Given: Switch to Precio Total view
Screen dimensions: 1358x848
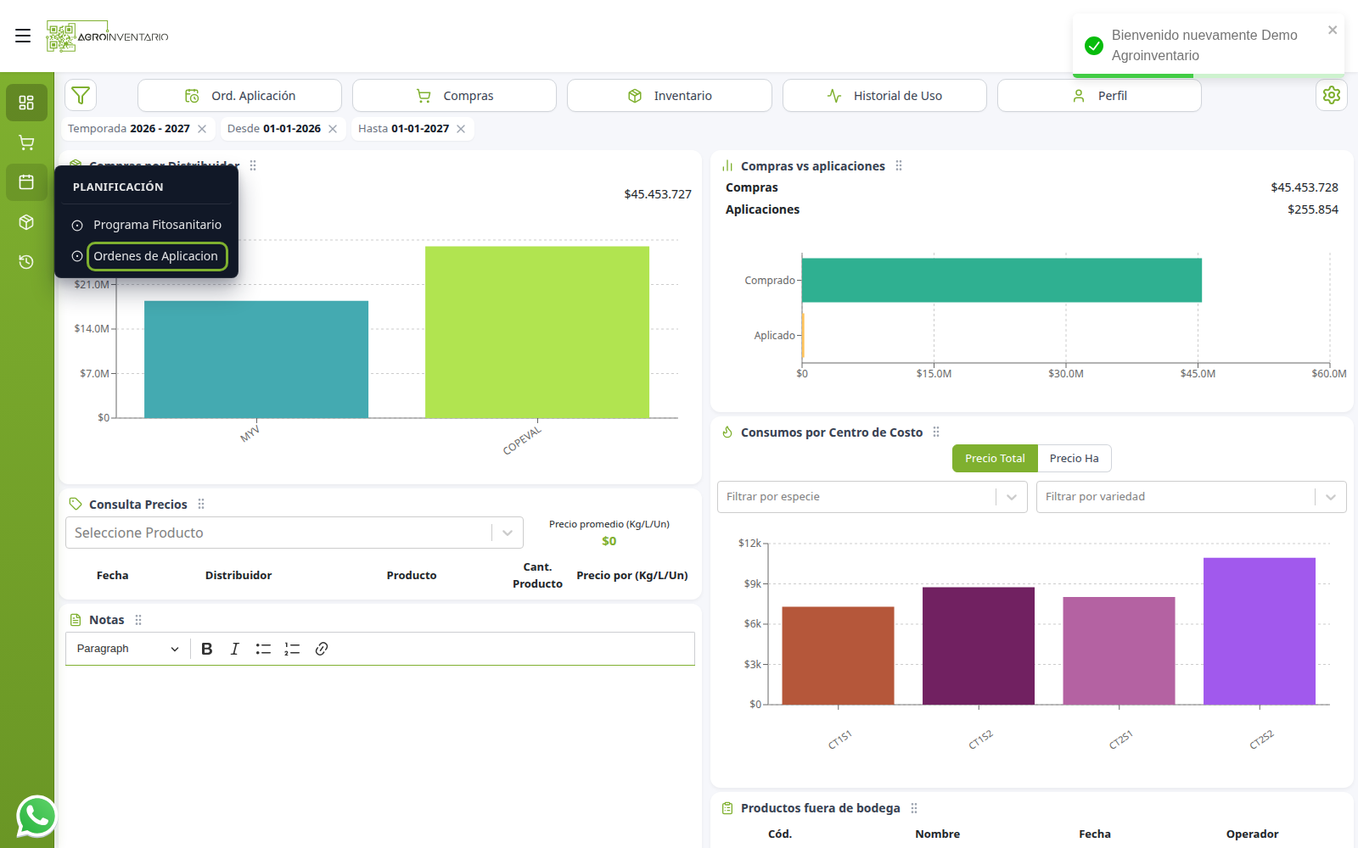Looking at the screenshot, I should click(995, 459).
